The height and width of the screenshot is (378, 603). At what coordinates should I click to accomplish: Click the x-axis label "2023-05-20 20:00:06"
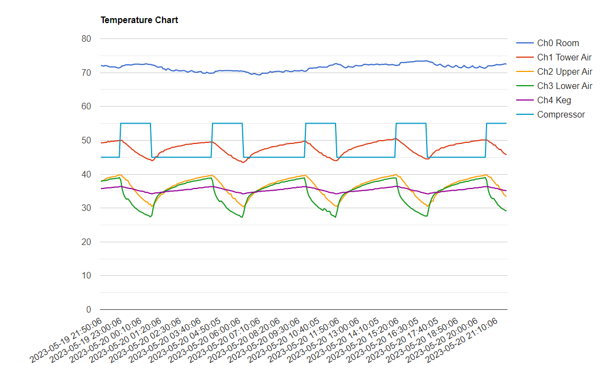[443, 340]
